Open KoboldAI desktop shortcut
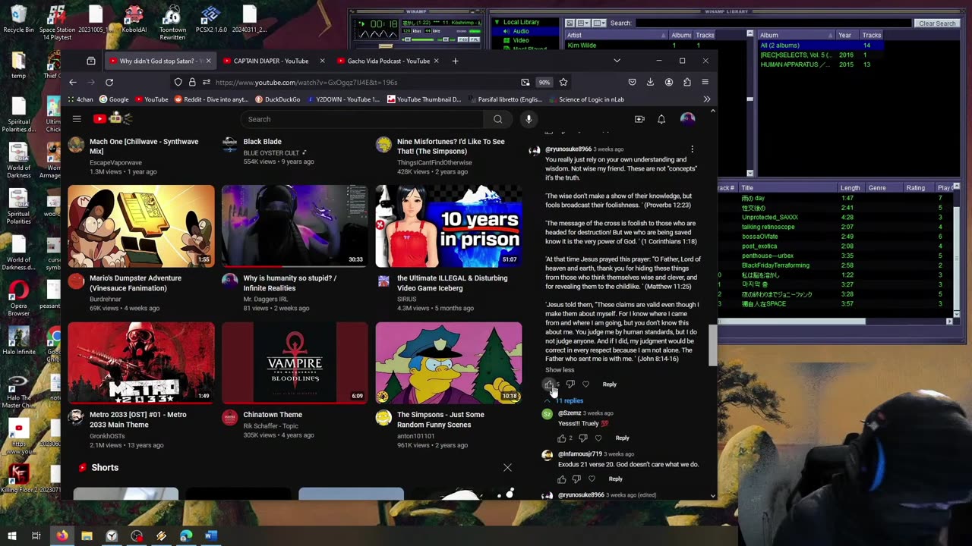Viewport: 972px width, 546px height. (x=134, y=18)
